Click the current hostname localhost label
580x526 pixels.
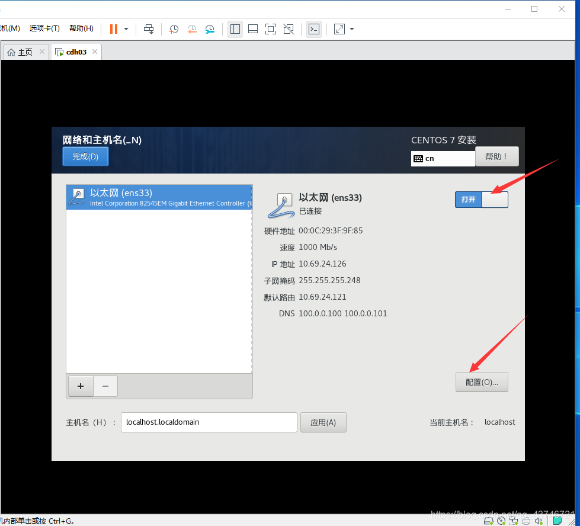500,422
